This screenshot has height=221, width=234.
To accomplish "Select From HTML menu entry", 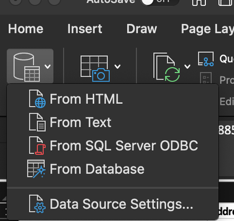I will pyautogui.click(x=112, y=99).
